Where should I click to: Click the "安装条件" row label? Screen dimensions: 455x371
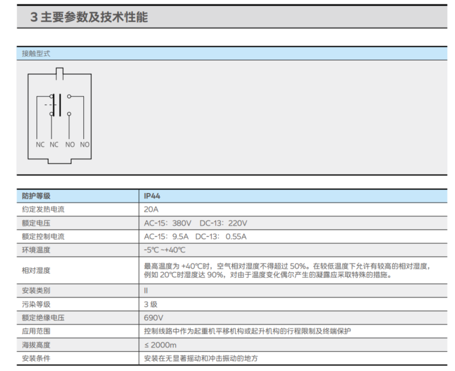(36, 358)
